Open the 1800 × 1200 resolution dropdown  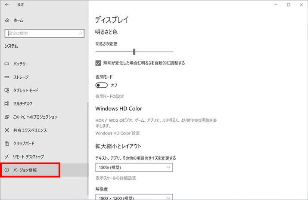pyautogui.click(x=134, y=197)
